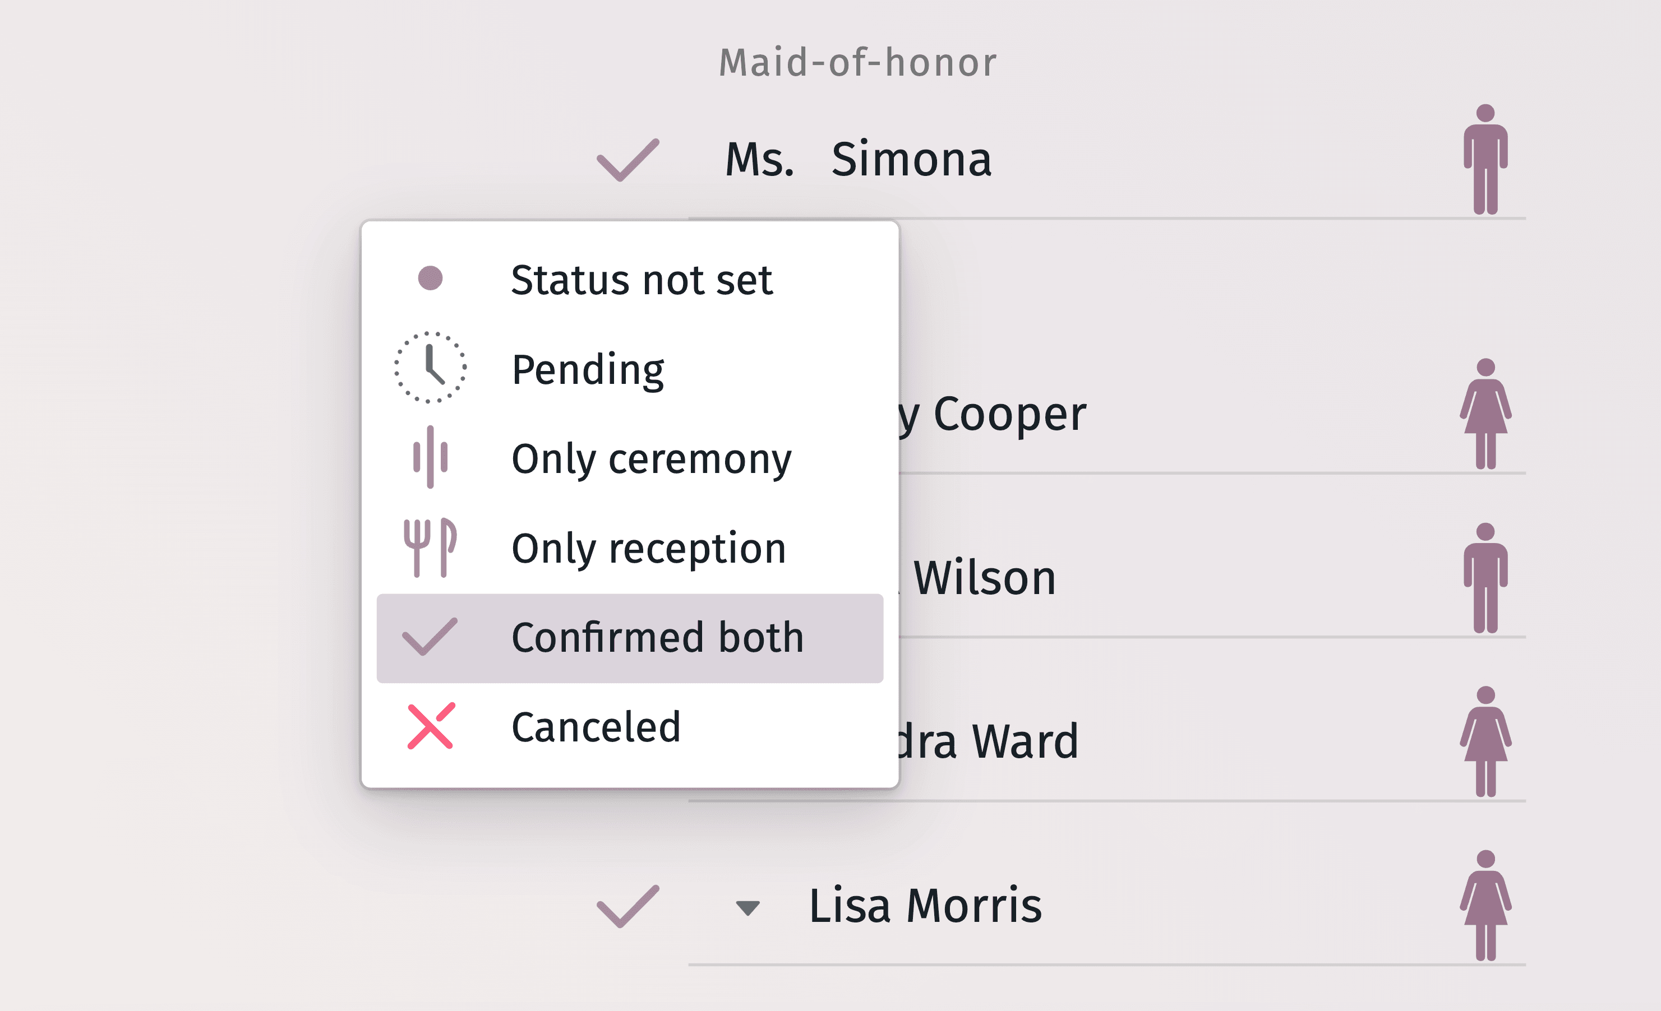Click the female figure icon on Ward row

click(1485, 741)
